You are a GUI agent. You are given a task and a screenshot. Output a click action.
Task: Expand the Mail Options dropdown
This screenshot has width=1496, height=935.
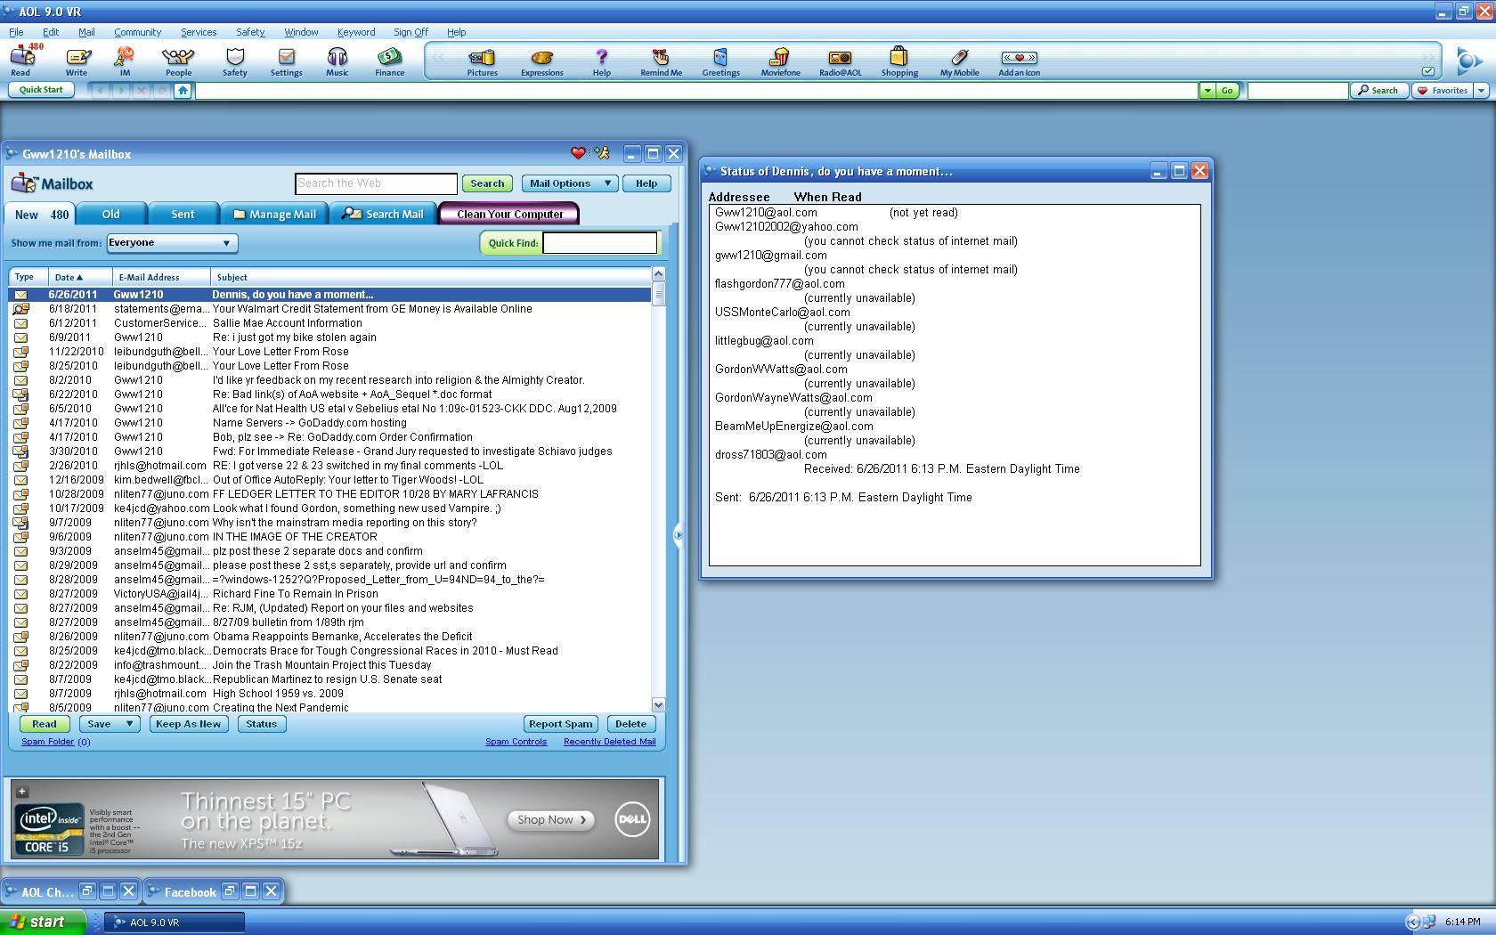point(570,183)
